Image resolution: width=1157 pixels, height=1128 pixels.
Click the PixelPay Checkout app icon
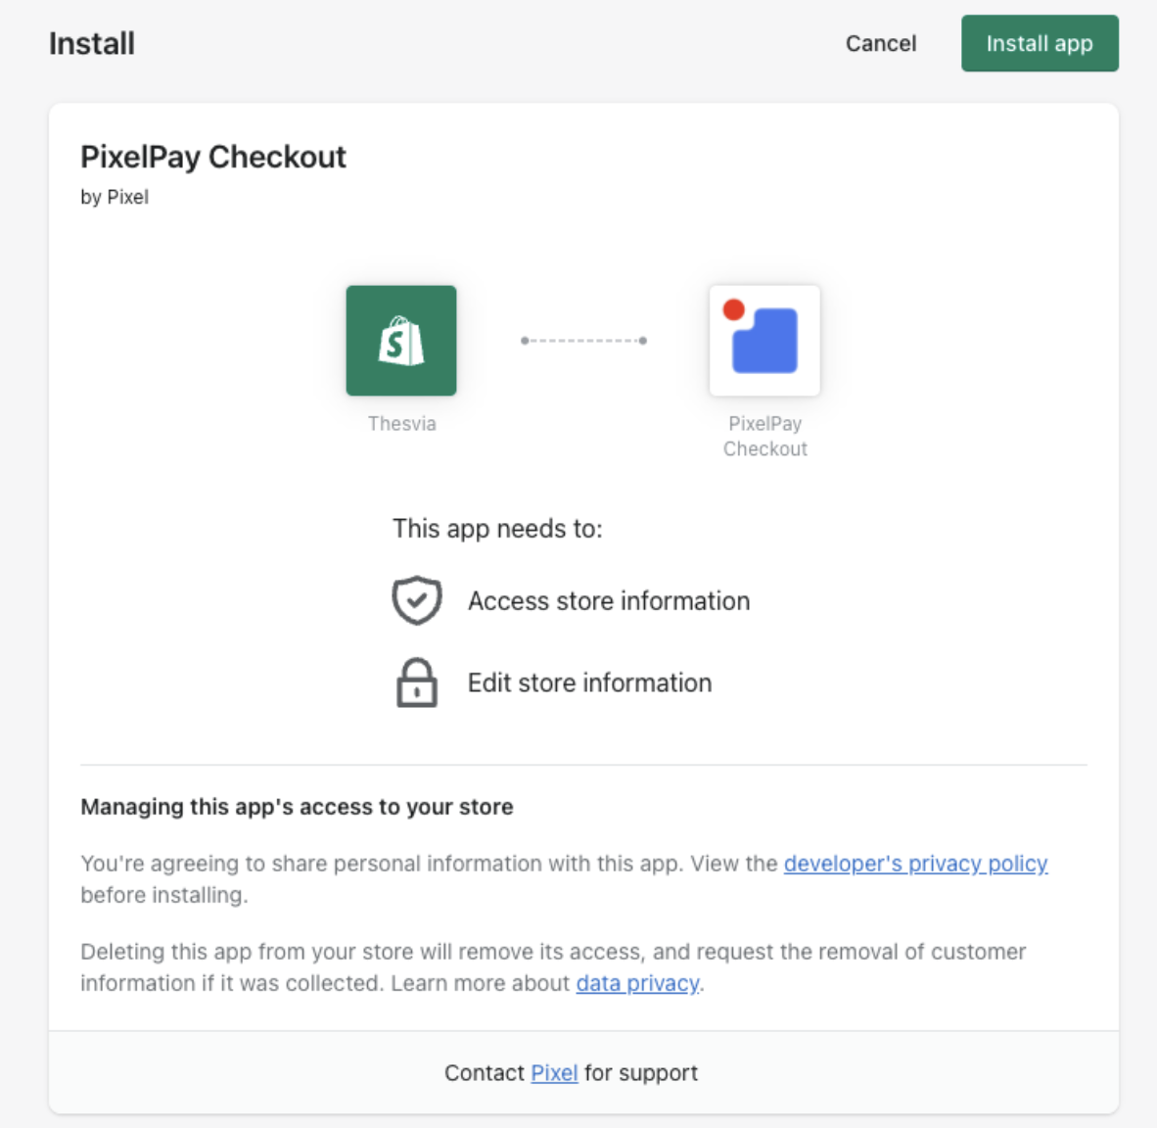point(764,341)
